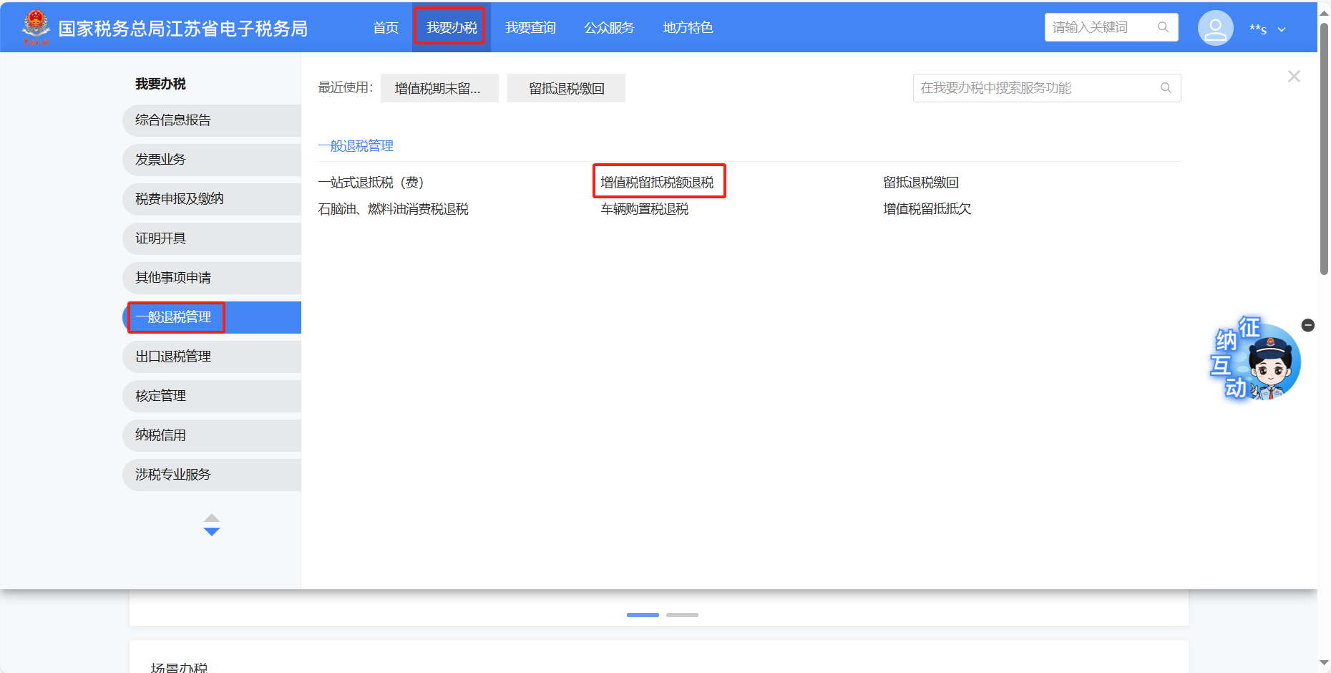Open the 我要查询 menu
Viewport: 1331px width, 673px height.
(530, 27)
